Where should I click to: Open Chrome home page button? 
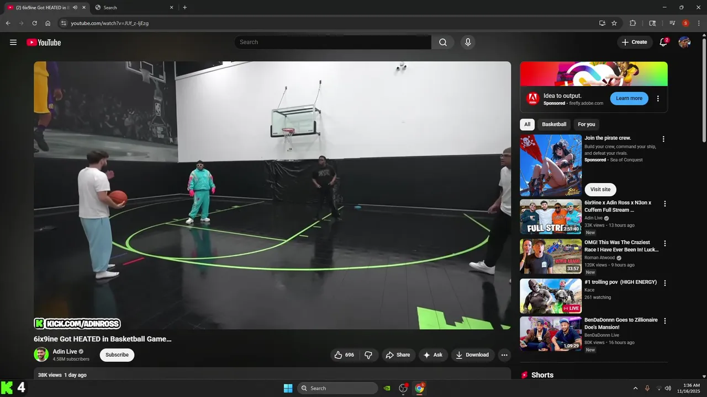click(48, 23)
